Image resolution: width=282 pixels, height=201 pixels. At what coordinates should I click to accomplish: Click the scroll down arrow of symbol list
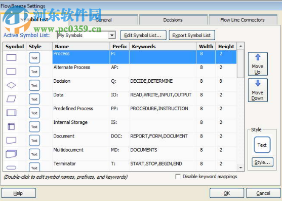[240, 167]
